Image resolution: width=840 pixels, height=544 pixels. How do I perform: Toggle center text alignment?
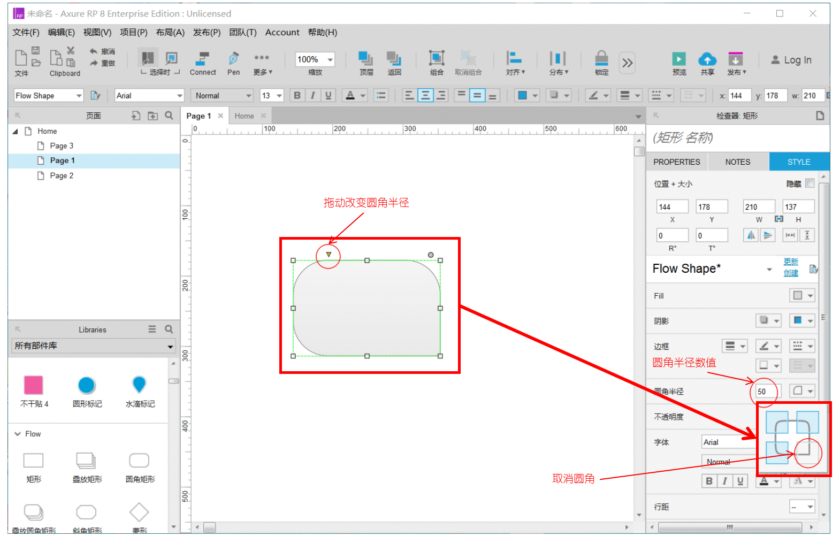pos(425,95)
